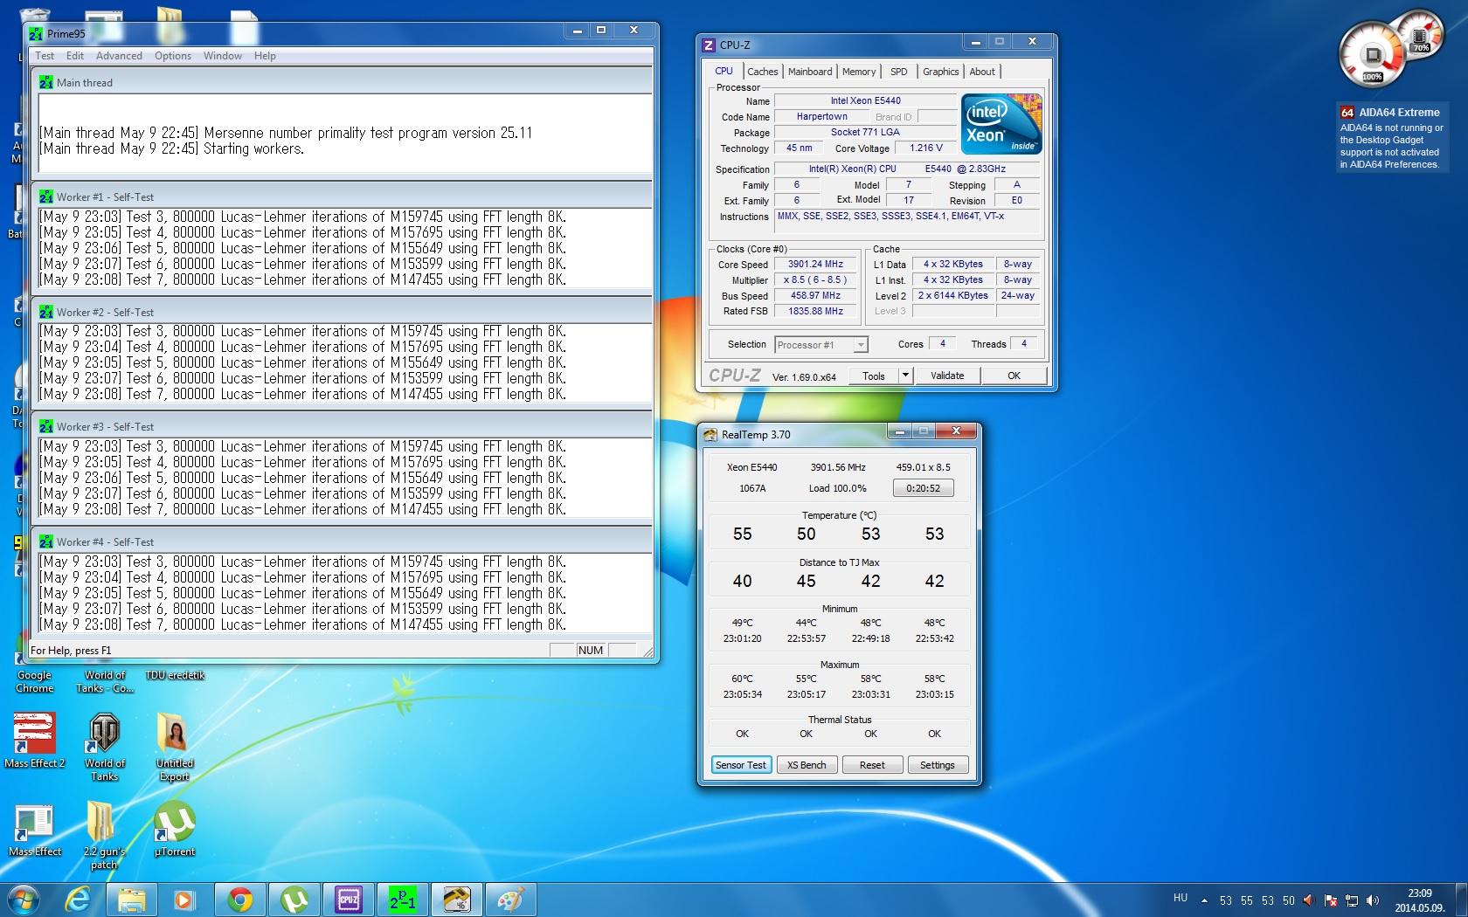The width and height of the screenshot is (1468, 917).
Task: Switch to the Graphics tab in CPU-Z
Action: click(x=941, y=72)
